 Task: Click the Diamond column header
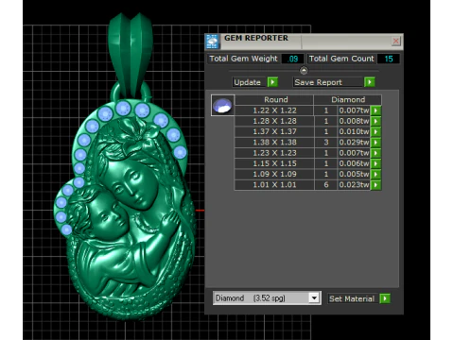[x=348, y=100]
